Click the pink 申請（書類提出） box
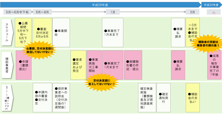 point(24,65)
